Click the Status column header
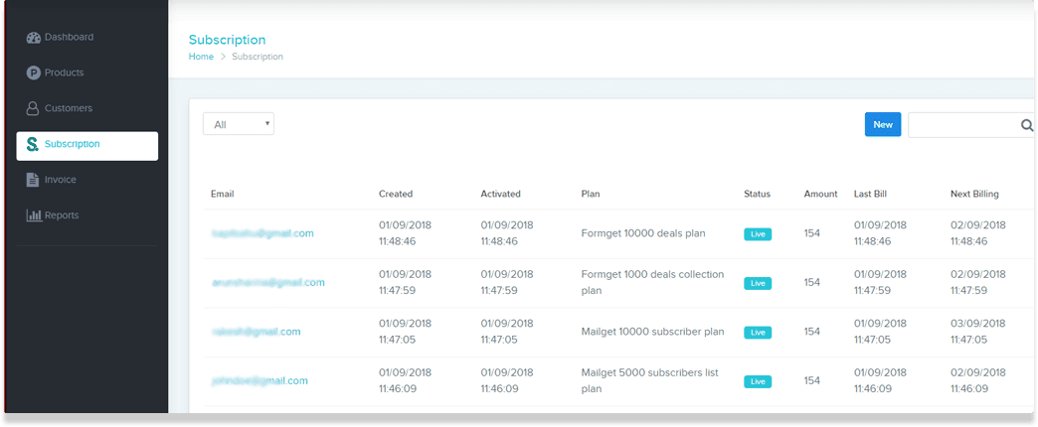The width and height of the screenshot is (1038, 427). 757,194
